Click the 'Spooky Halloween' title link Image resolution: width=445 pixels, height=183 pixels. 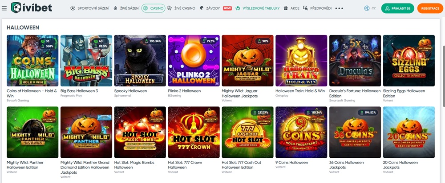pos(130,91)
